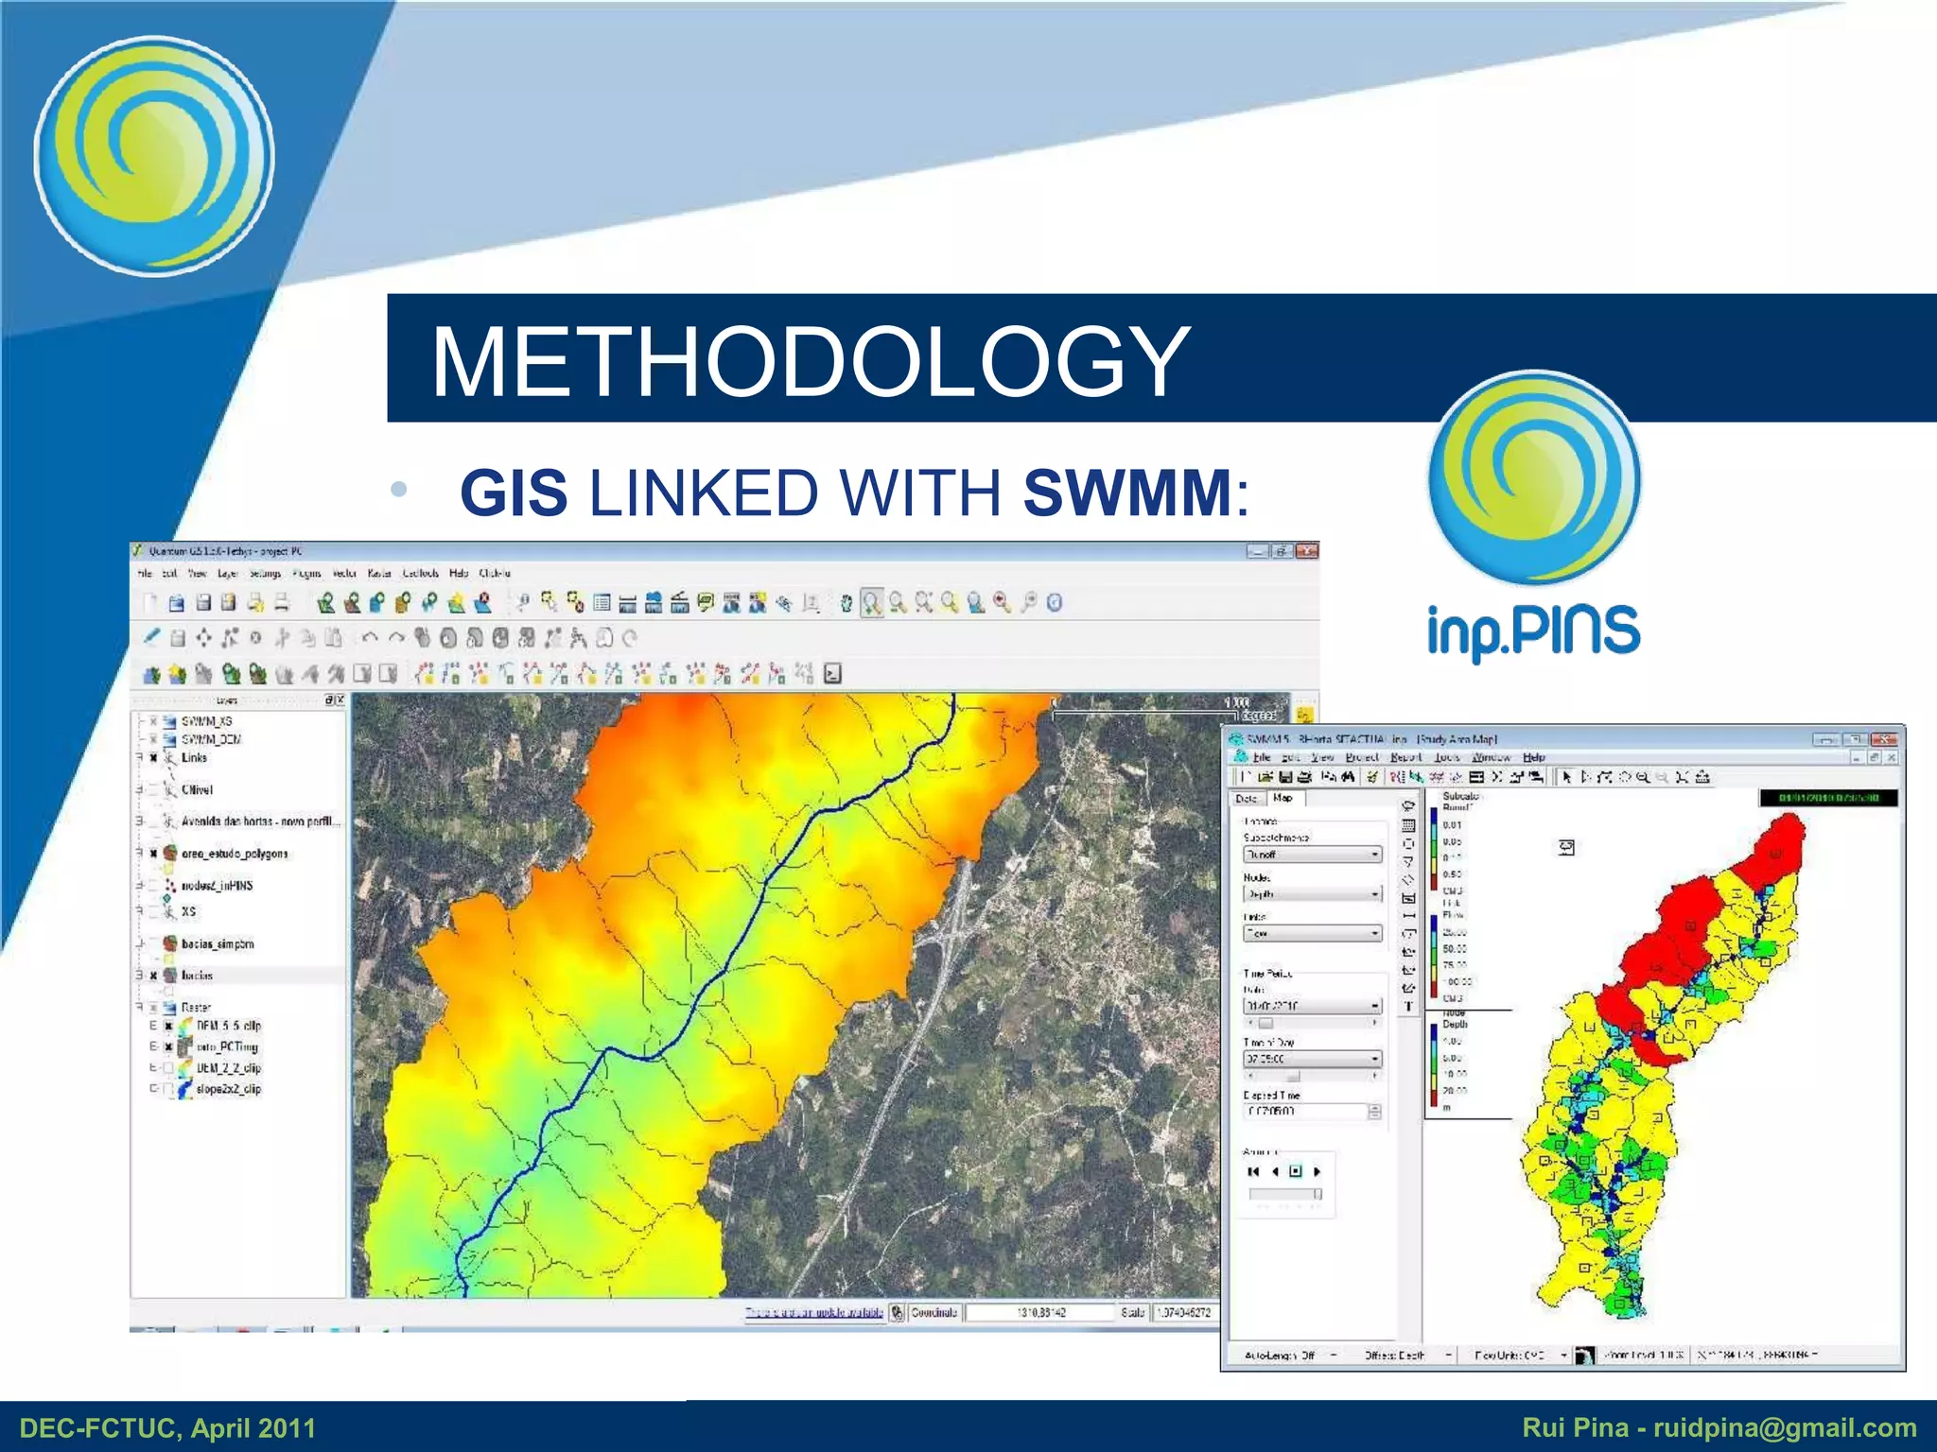
Task: Enable the XS layer checkbox
Action: click(x=153, y=911)
